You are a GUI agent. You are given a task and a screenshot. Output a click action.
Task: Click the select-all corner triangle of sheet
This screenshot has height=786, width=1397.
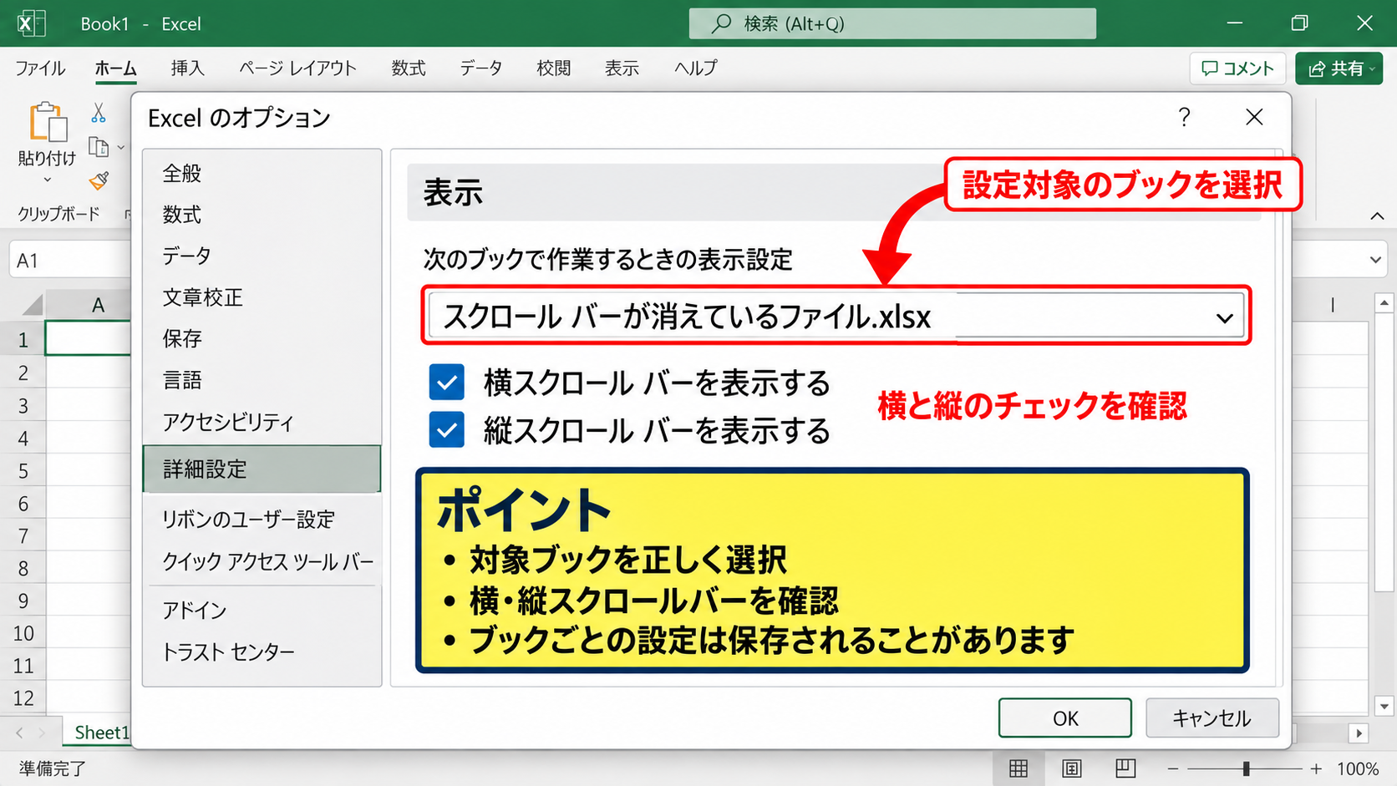(33, 304)
